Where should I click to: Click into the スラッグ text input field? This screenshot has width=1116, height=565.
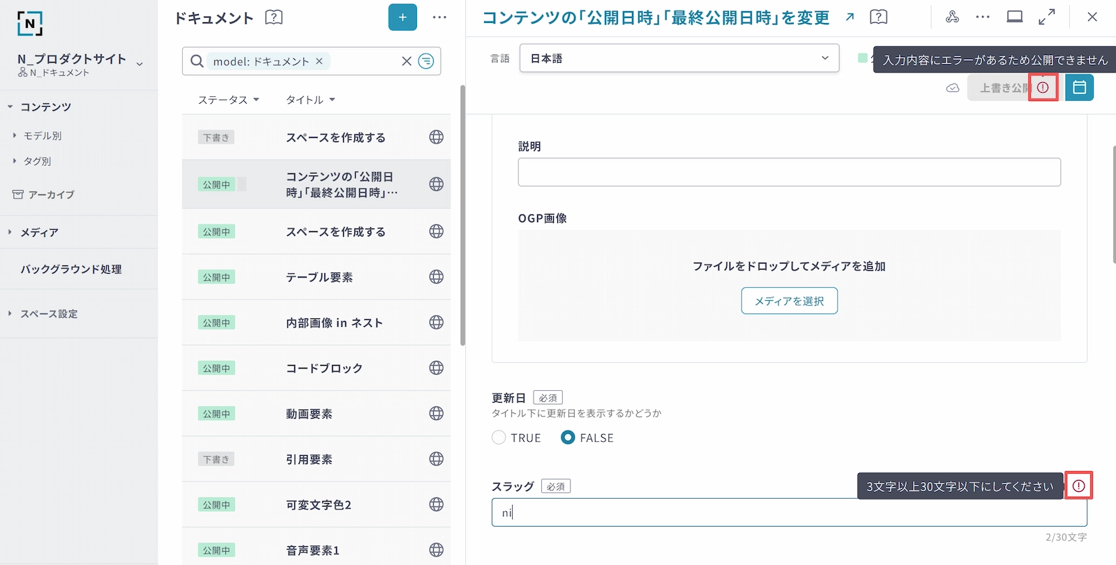[x=788, y=513]
